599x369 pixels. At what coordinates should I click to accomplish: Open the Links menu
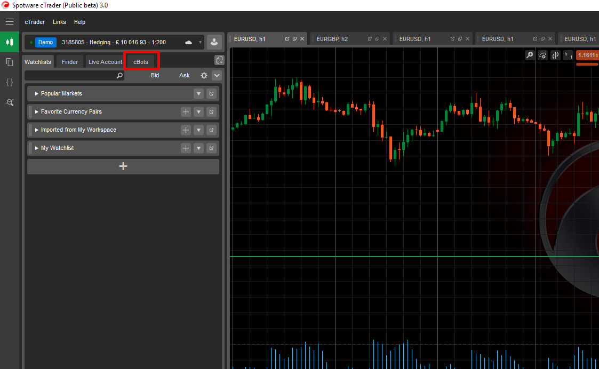pyautogui.click(x=59, y=22)
